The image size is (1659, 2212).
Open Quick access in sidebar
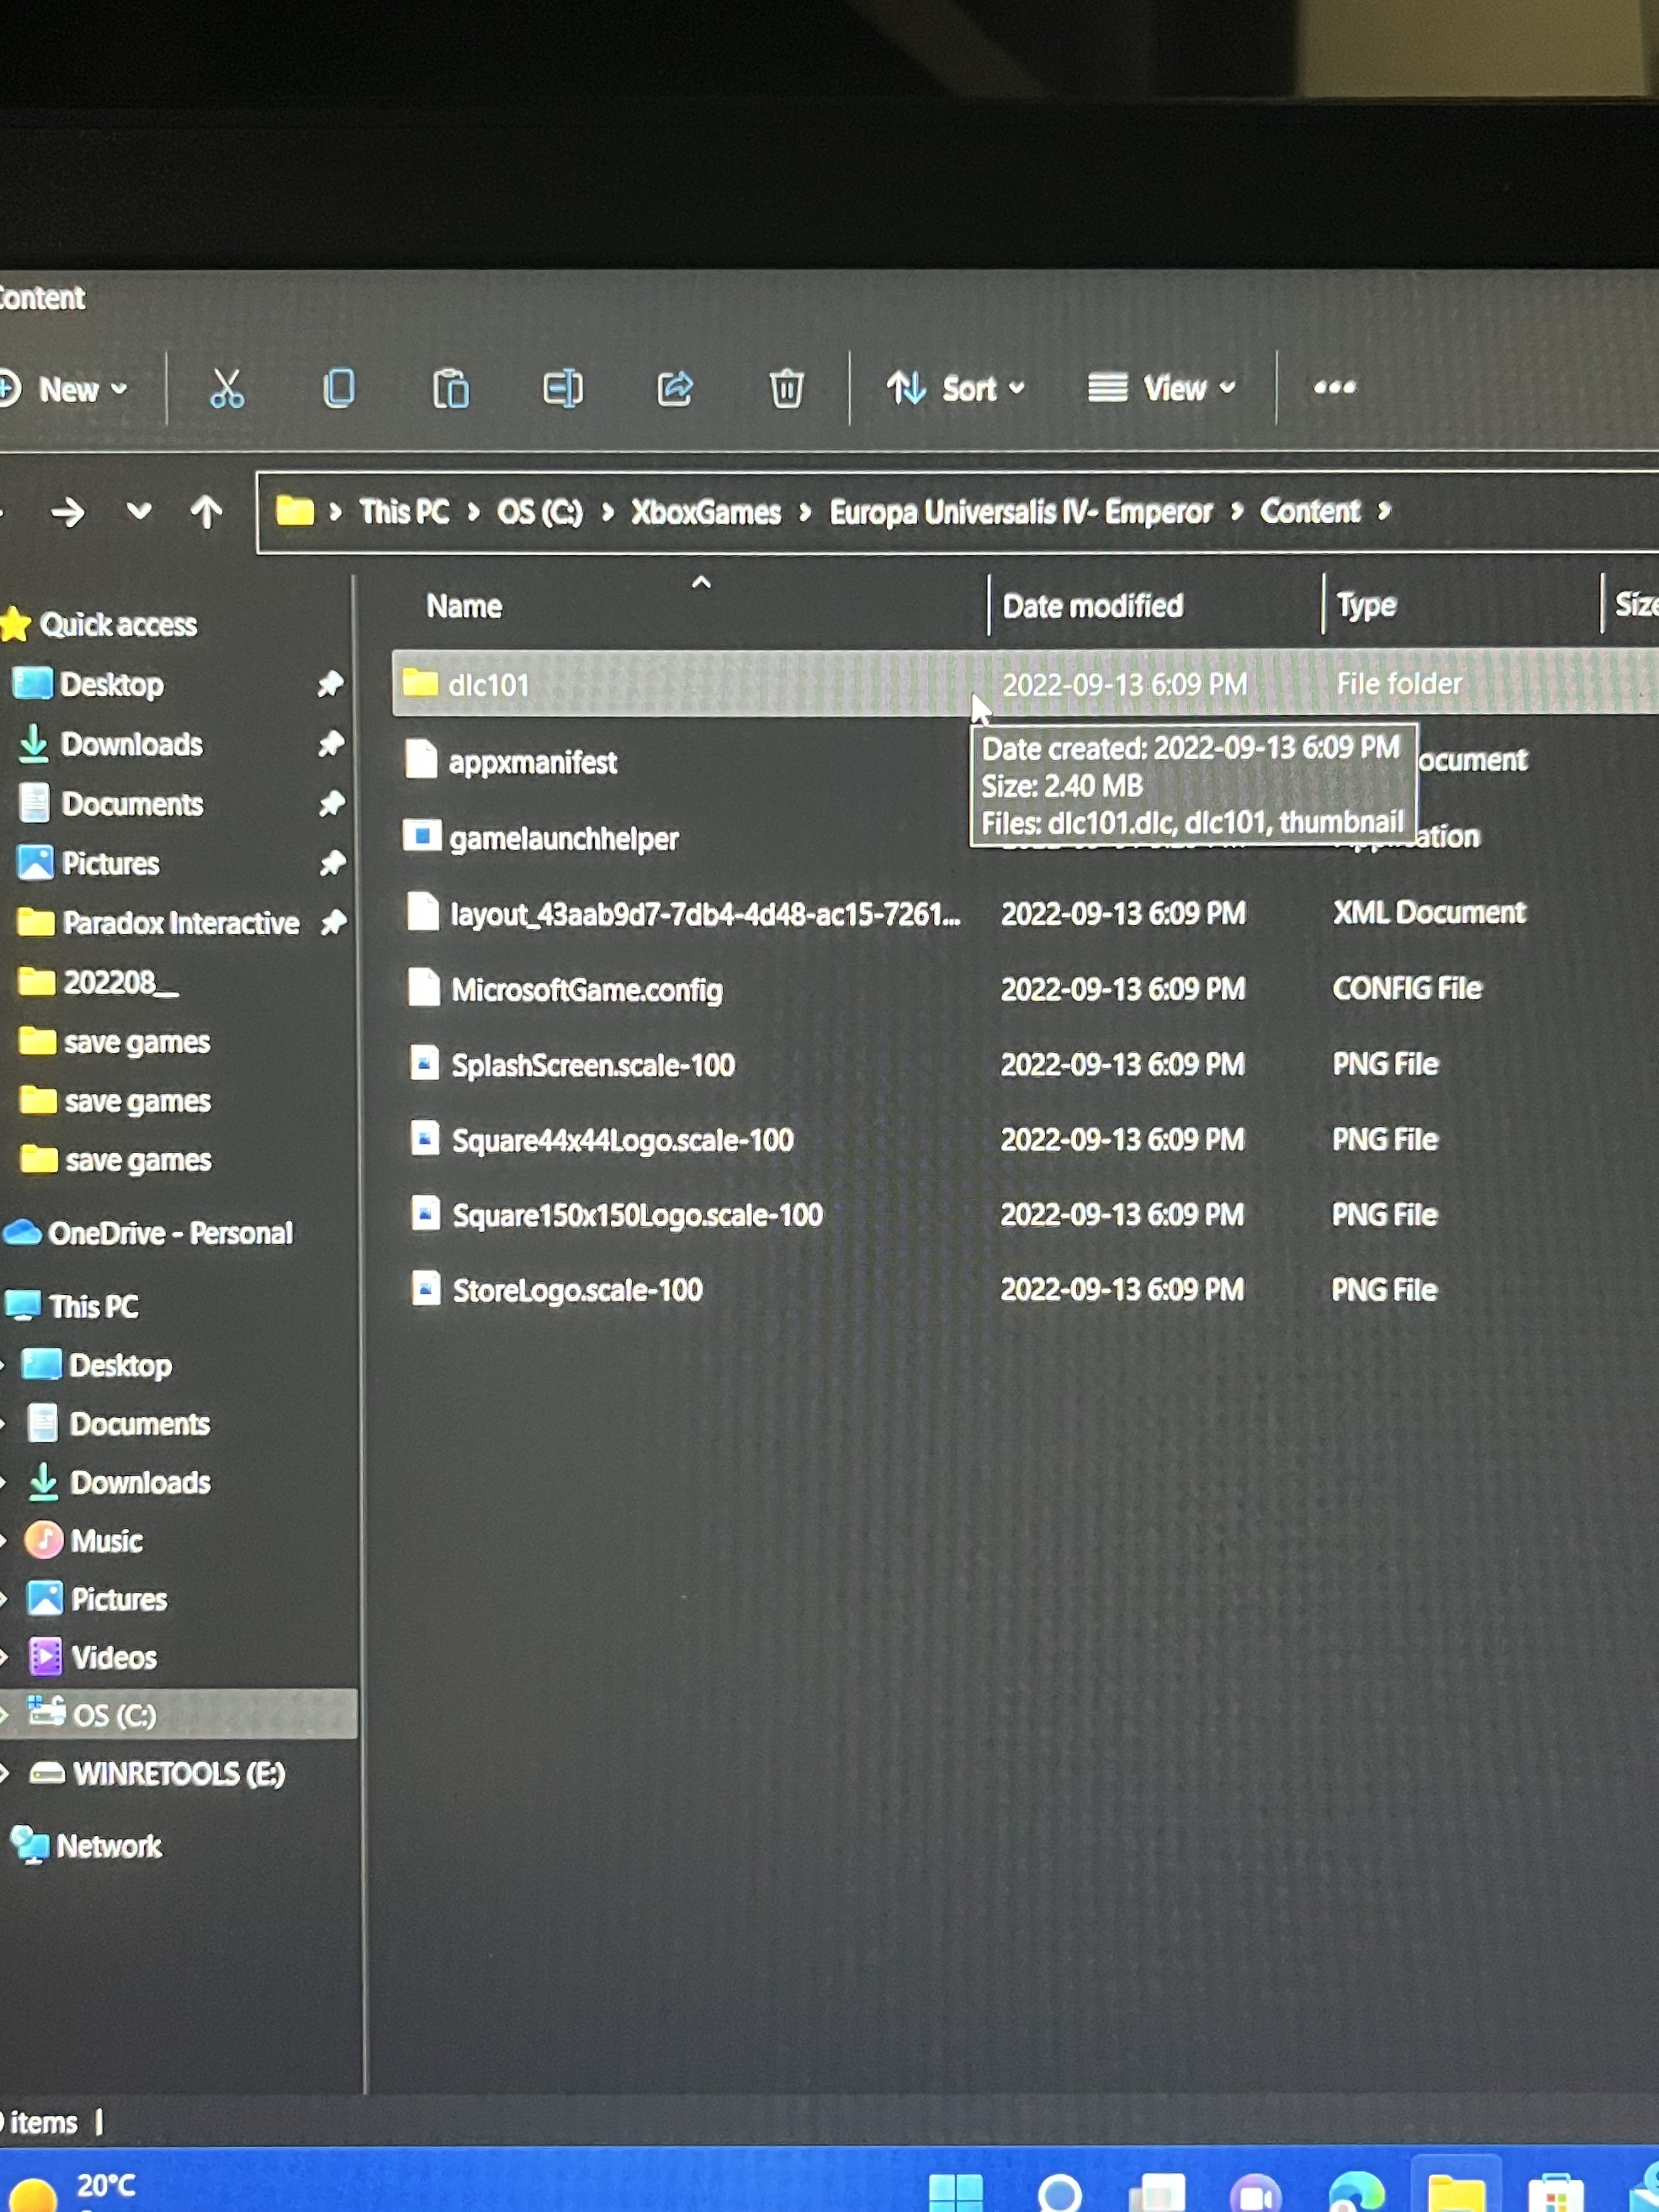pyautogui.click(x=117, y=625)
